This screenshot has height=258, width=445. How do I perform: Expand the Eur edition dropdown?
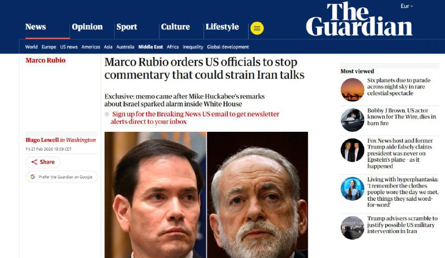[407, 6]
